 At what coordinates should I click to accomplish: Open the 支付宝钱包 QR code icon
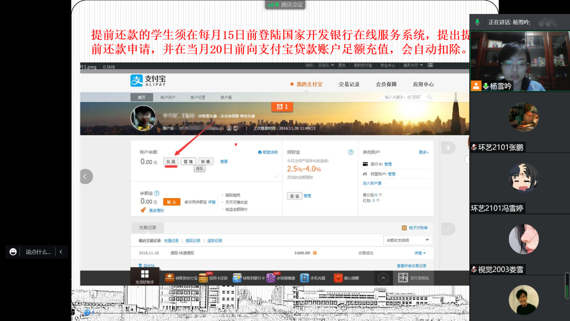tap(403, 278)
